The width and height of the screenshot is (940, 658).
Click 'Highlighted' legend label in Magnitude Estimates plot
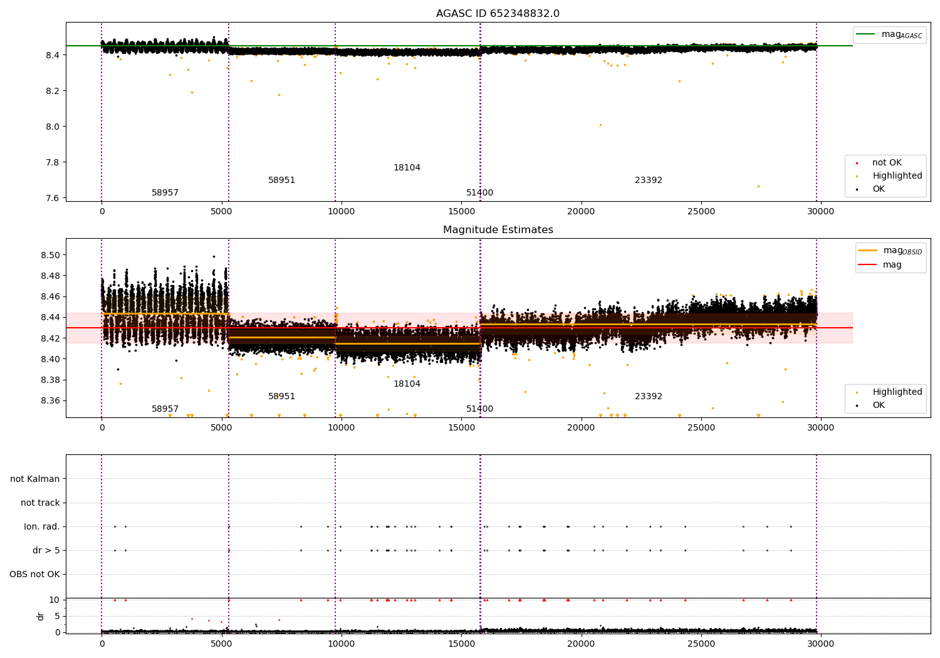click(897, 392)
